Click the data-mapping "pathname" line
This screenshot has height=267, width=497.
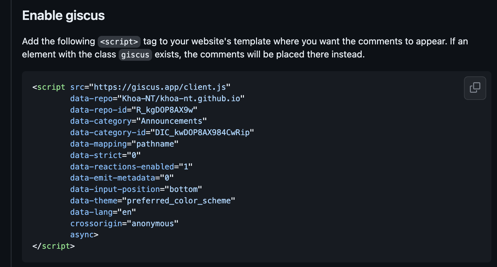click(x=124, y=144)
